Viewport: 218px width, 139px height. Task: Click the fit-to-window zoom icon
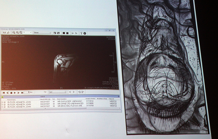[x=21, y=33]
